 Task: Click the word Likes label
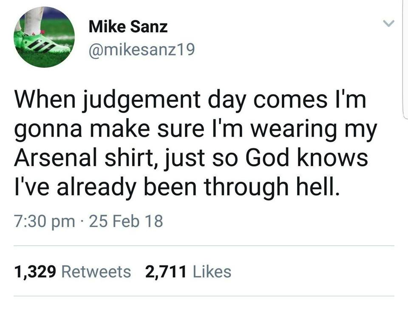coord(212,272)
